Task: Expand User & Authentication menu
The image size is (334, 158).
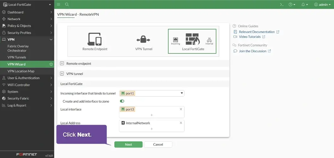Action: [27, 78]
